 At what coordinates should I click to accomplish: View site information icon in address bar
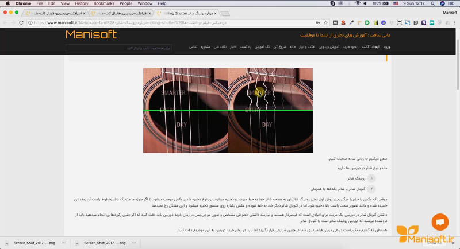30,22
